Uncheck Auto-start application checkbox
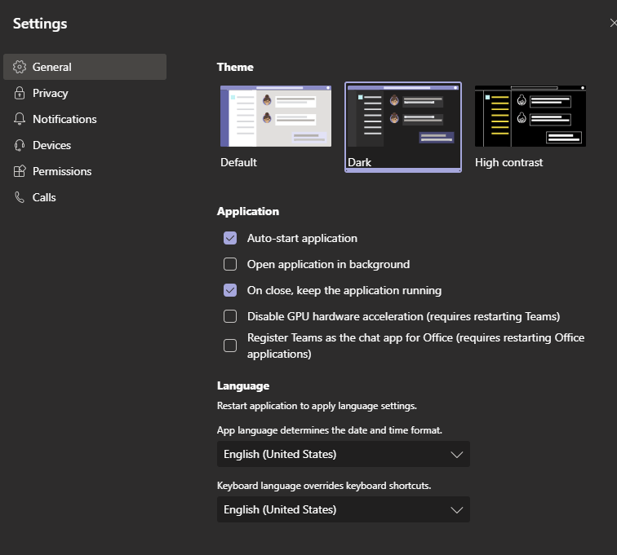617x555 pixels. coord(230,239)
